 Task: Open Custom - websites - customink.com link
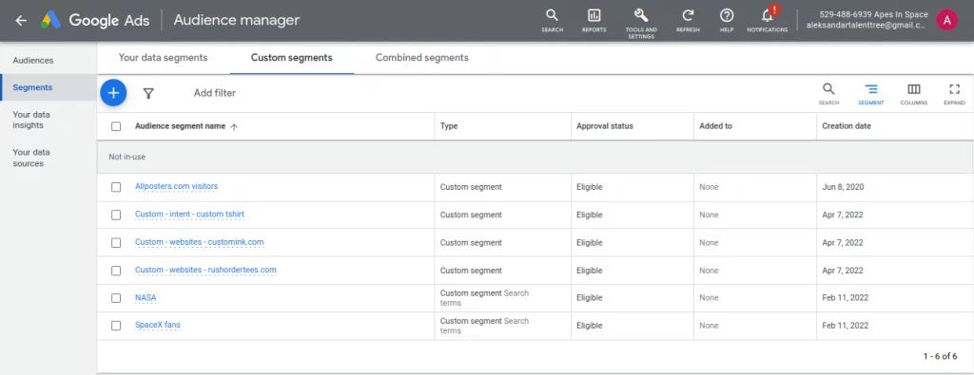pyautogui.click(x=200, y=242)
